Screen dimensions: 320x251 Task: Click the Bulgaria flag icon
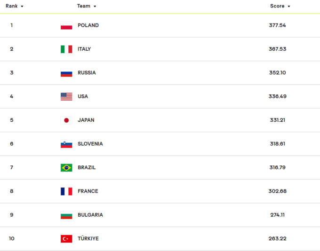66,215
